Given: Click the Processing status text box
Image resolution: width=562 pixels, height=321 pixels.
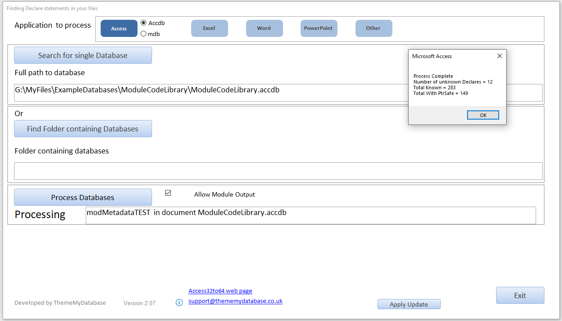Looking at the screenshot, I should 311,215.
